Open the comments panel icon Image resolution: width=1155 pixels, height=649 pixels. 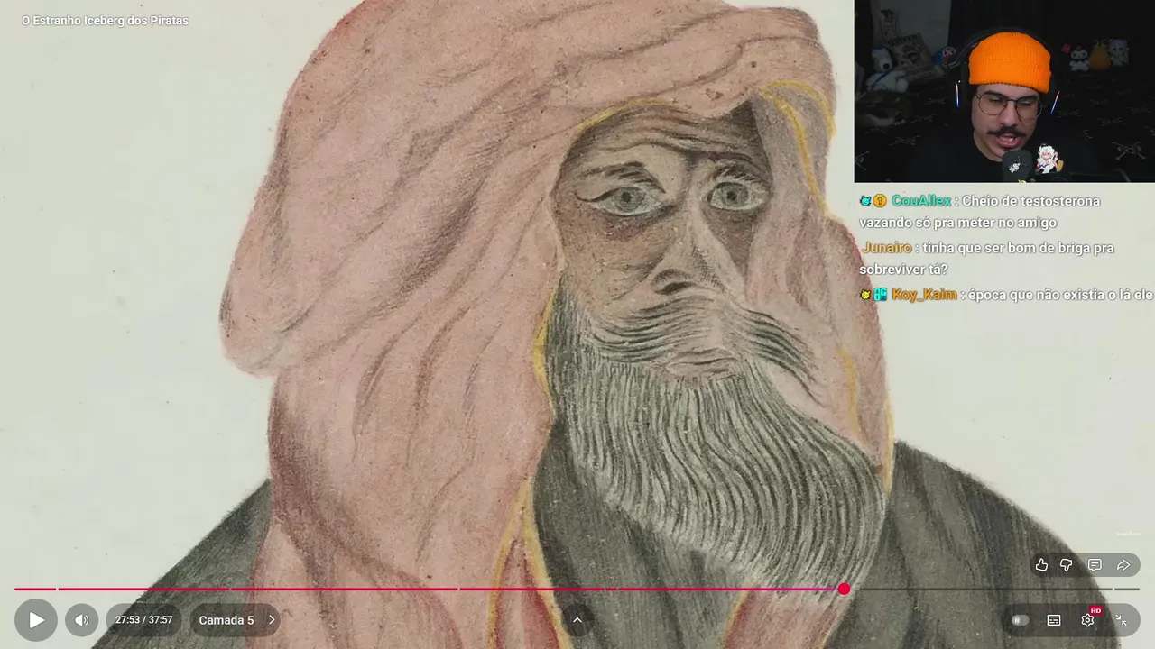coord(1095,565)
